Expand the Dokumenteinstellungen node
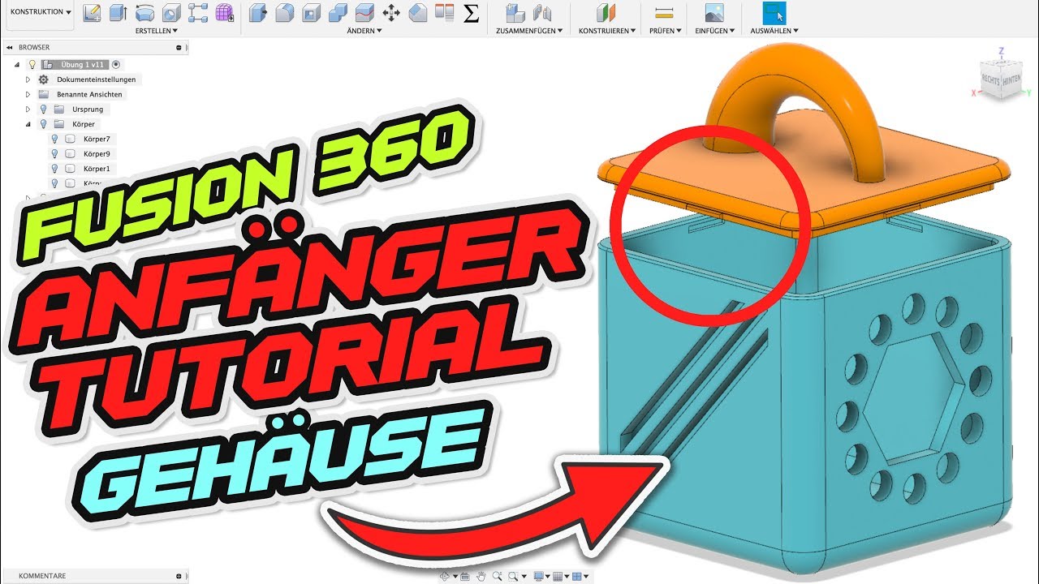 (28, 79)
